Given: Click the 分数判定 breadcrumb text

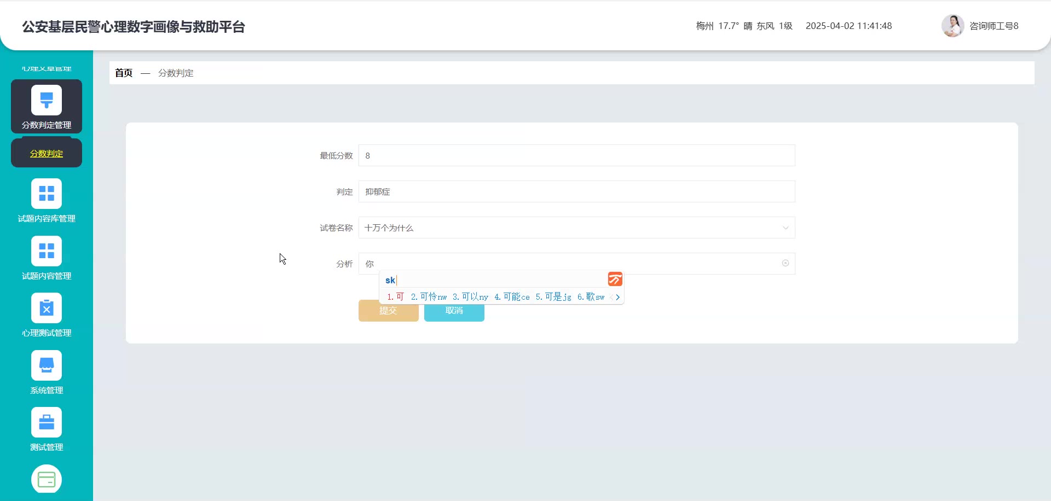Looking at the screenshot, I should [x=176, y=73].
